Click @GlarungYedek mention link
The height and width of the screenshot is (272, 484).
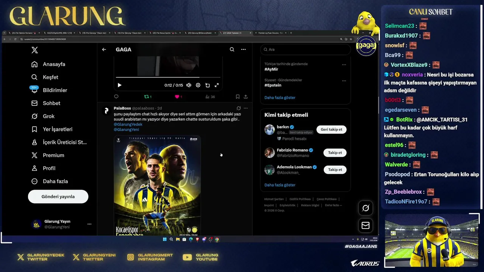pos(128,124)
